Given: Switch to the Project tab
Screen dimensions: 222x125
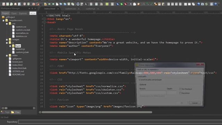Looking at the screenshot, I should click(x=6, y=13).
